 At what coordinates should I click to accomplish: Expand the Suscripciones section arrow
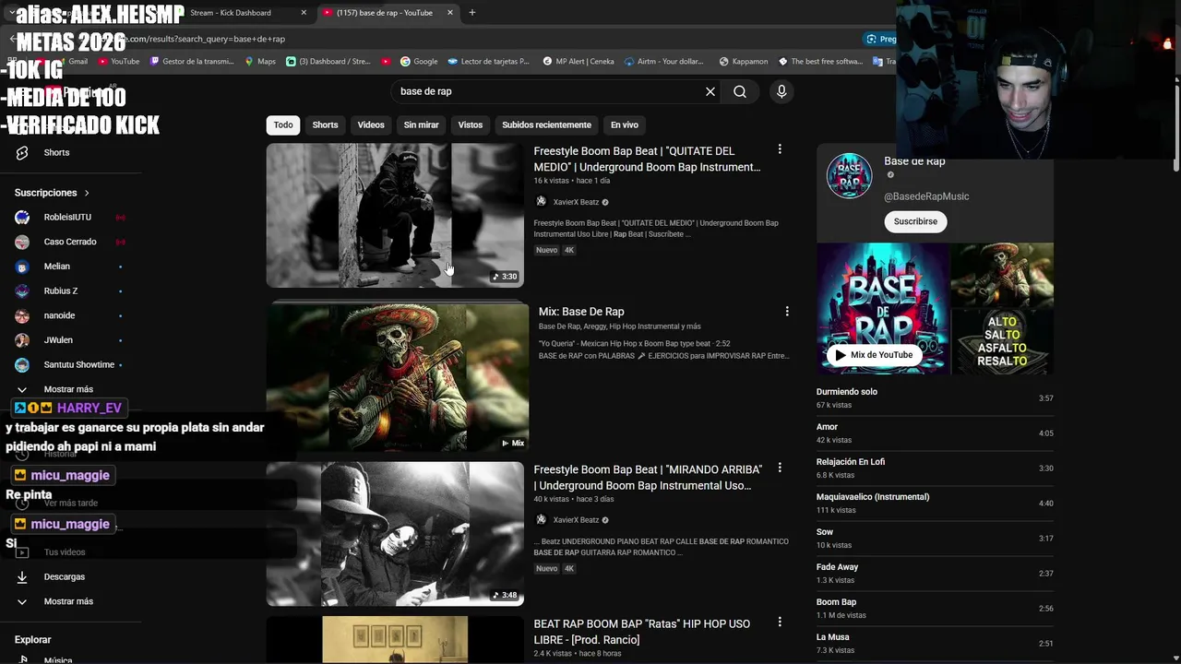(x=87, y=193)
